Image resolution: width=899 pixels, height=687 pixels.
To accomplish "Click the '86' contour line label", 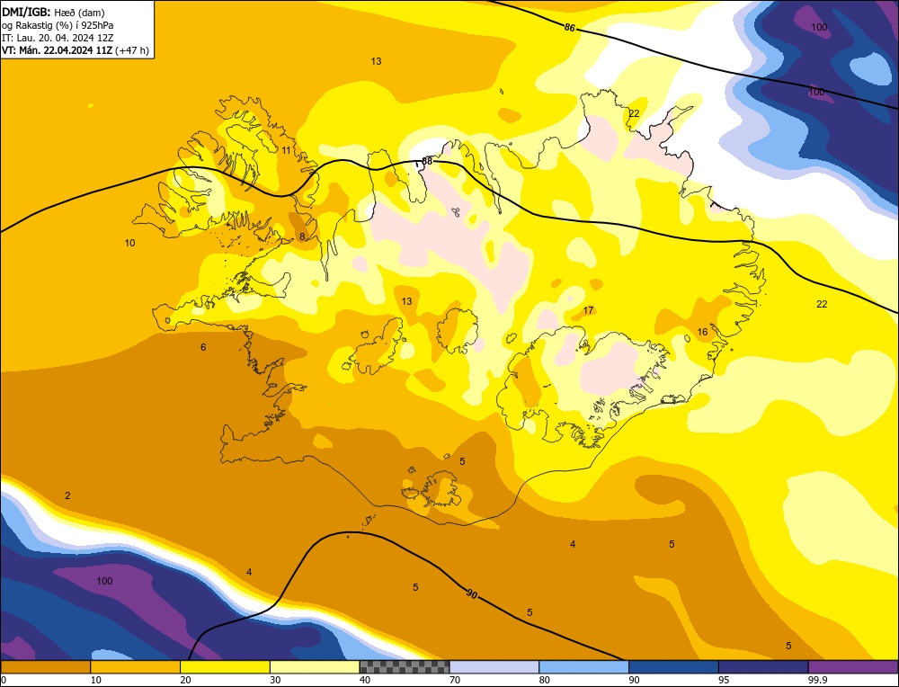I will pos(569,28).
